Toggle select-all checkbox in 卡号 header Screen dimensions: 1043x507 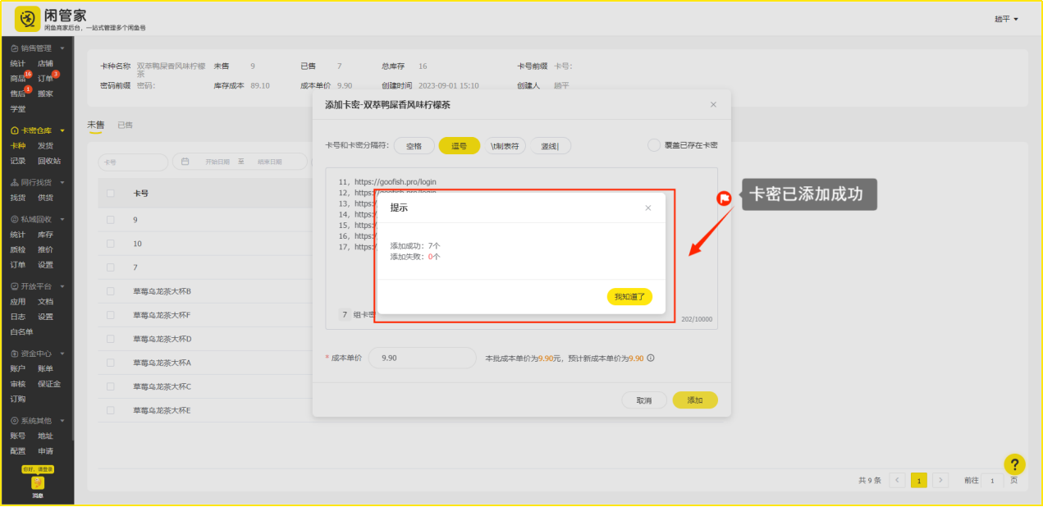(111, 194)
